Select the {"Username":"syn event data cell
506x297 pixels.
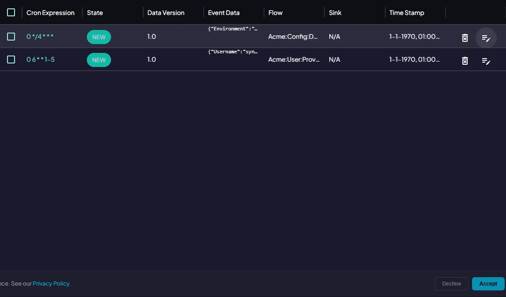233,52
